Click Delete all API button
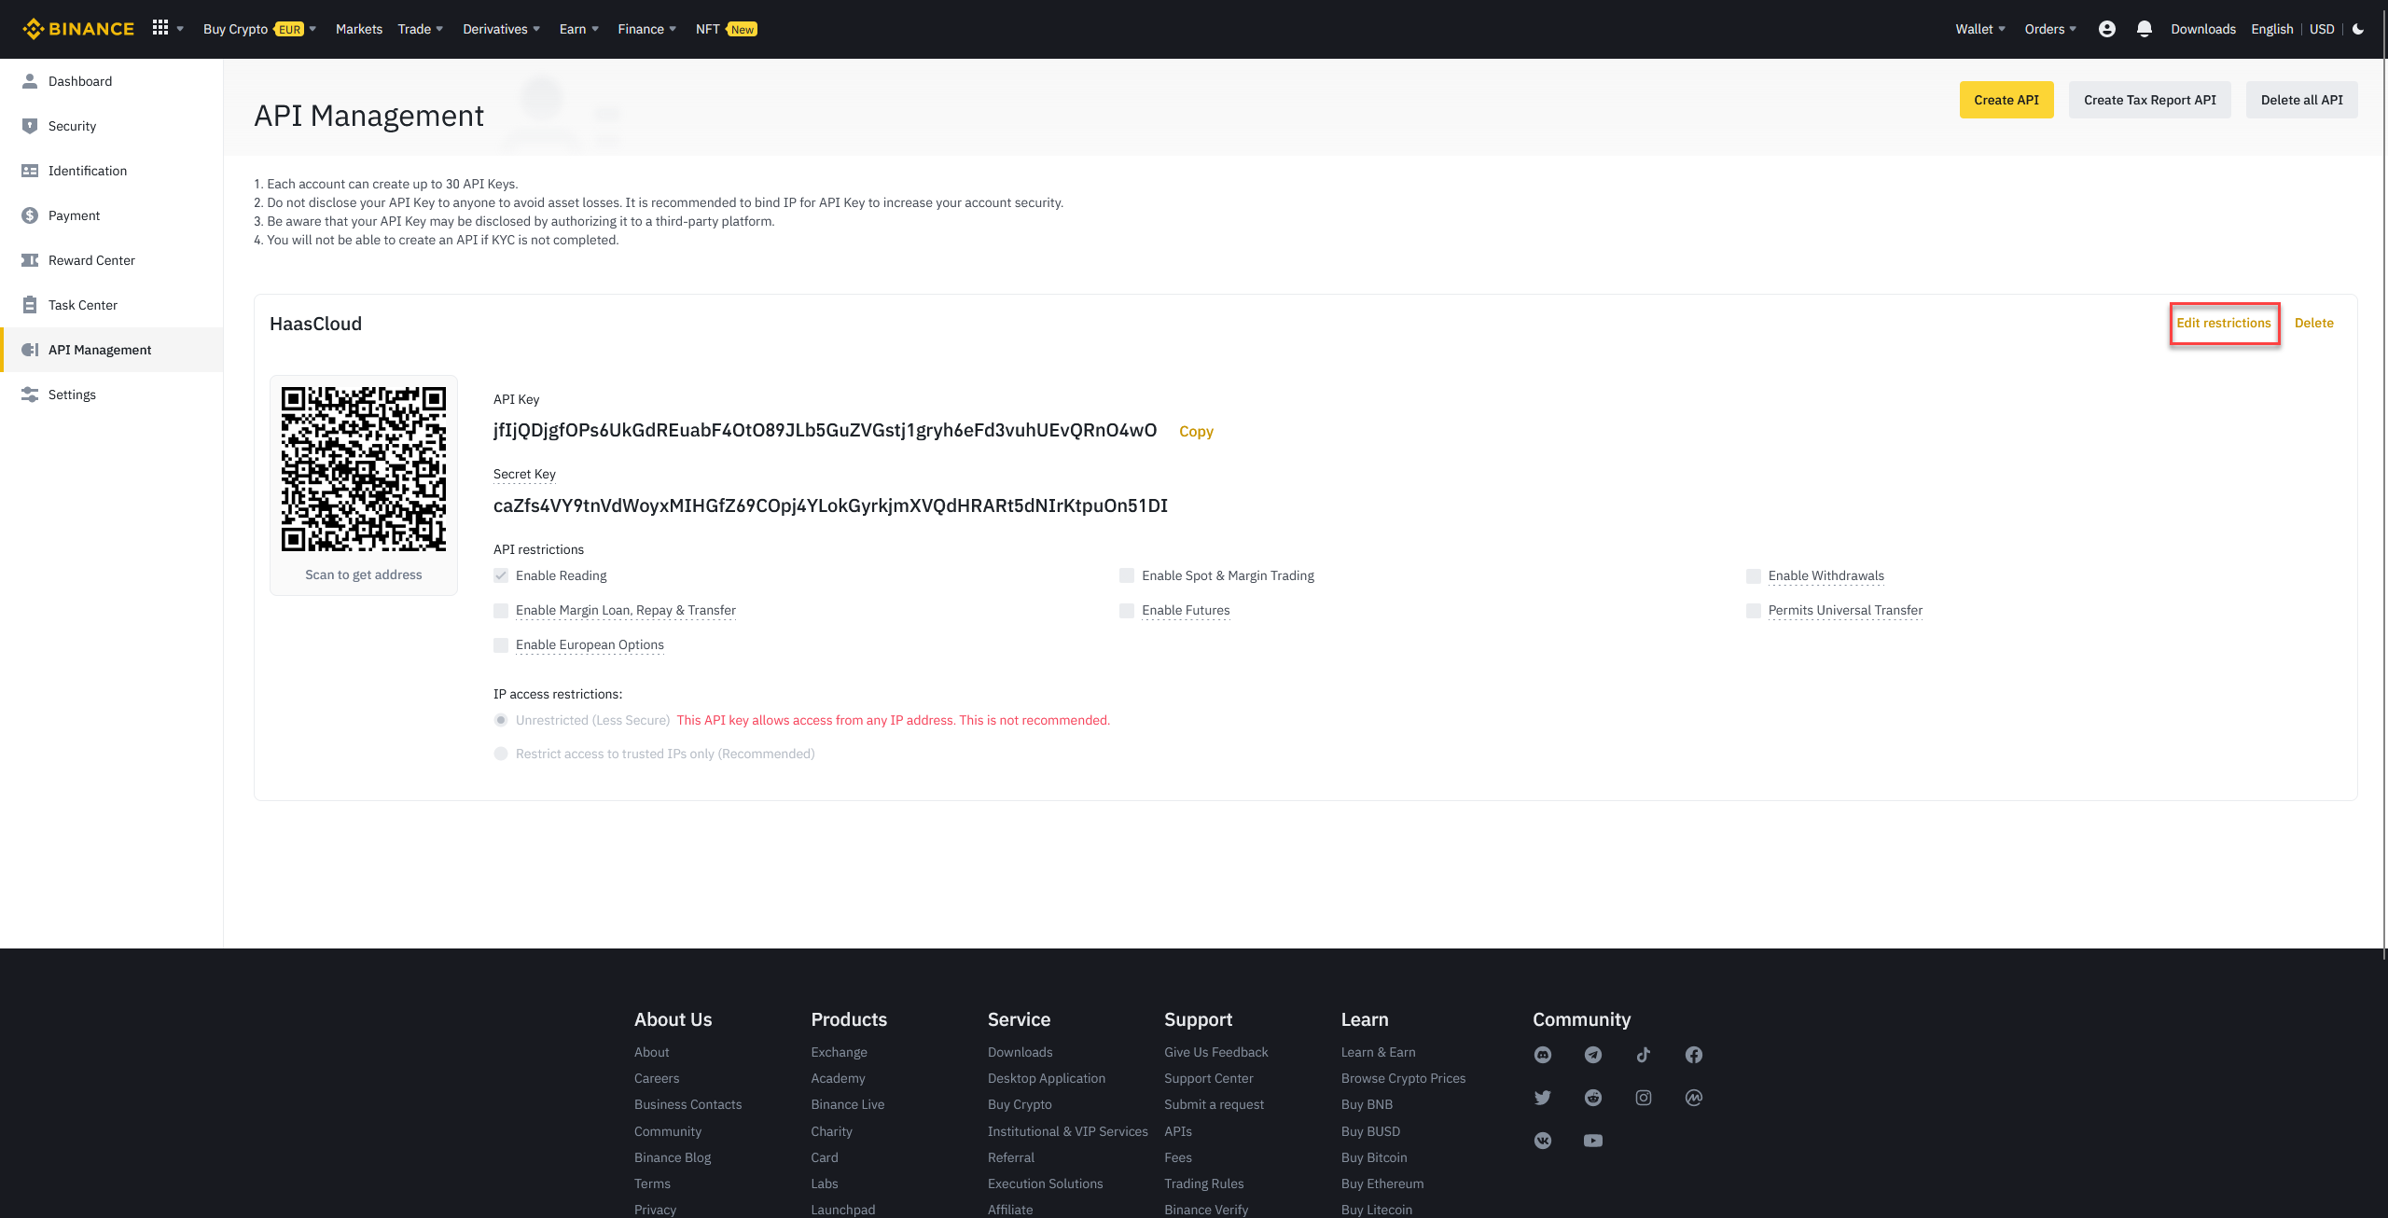The height and width of the screenshot is (1218, 2388). tap(2302, 100)
